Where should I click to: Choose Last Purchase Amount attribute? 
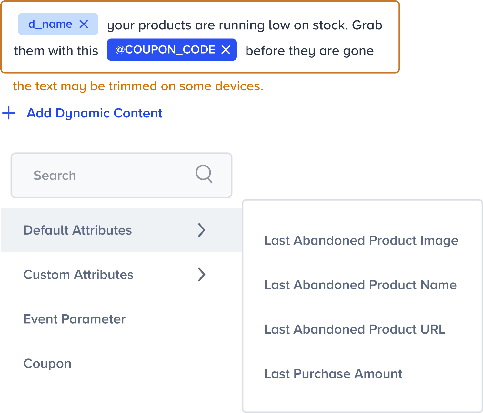tap(333, 374)
